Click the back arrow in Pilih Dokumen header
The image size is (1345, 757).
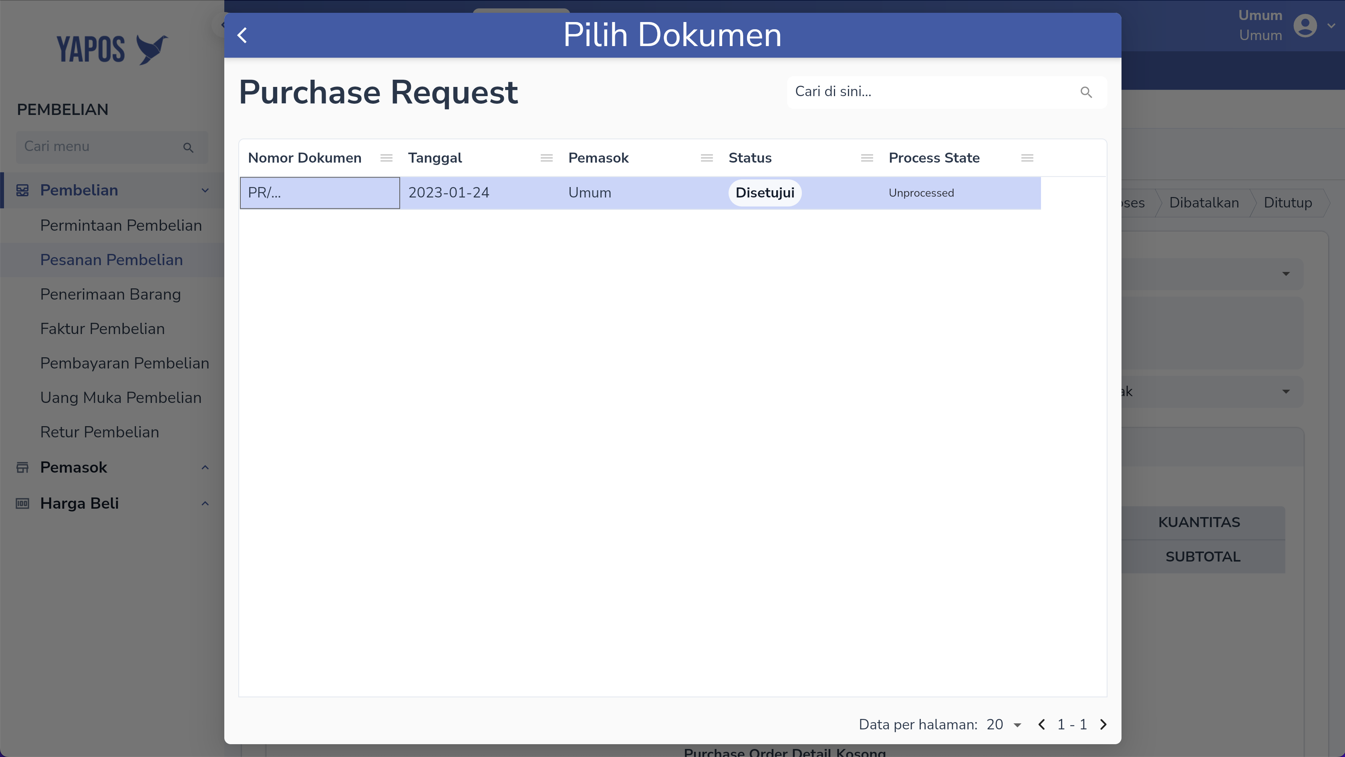click(242, 35)
